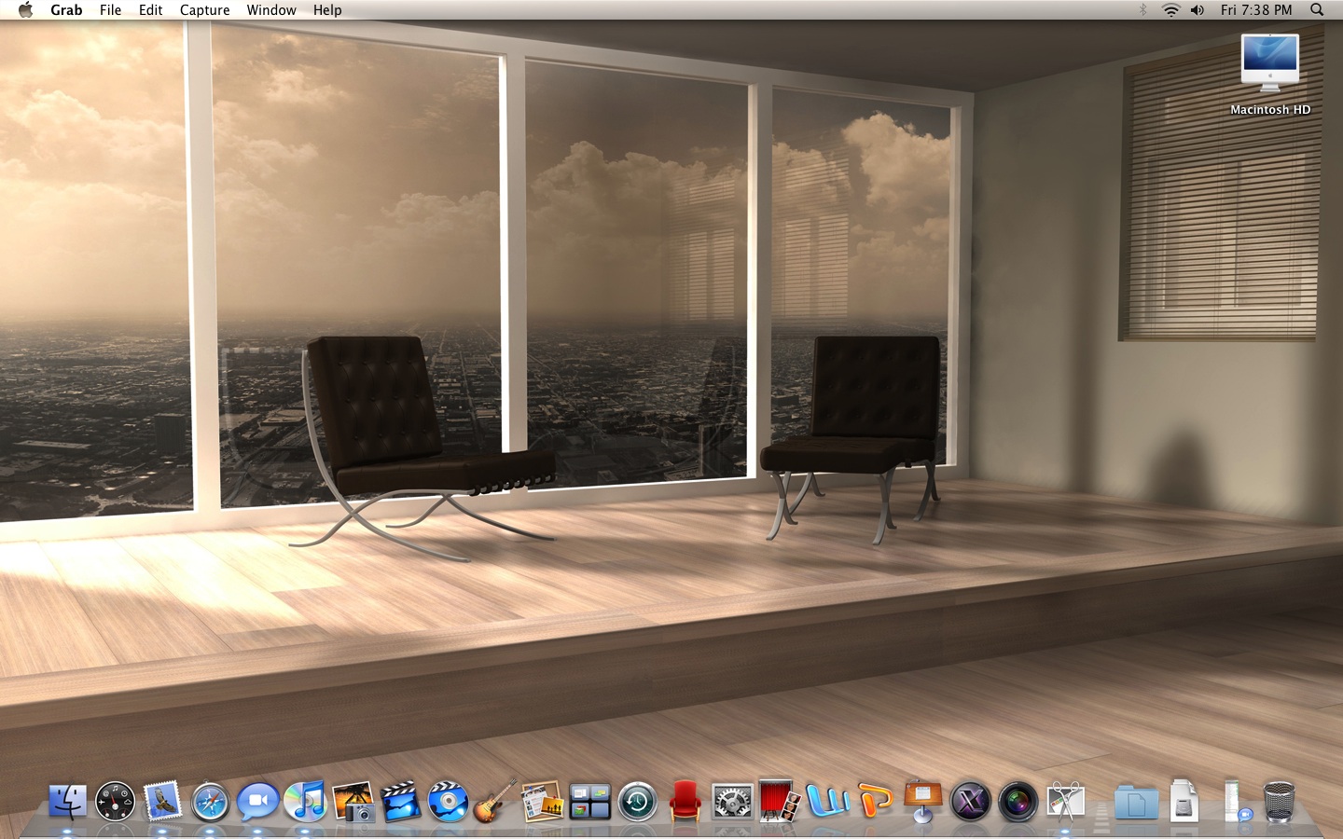
Task: Click the Bluetooth status icon
Action: 1143,9
